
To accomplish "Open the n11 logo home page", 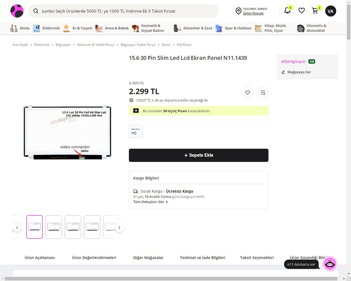I will pos(17,11).
